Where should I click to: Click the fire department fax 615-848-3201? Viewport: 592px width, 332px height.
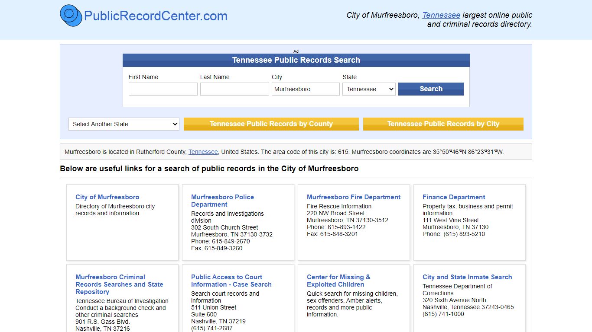tap(339, 234)
